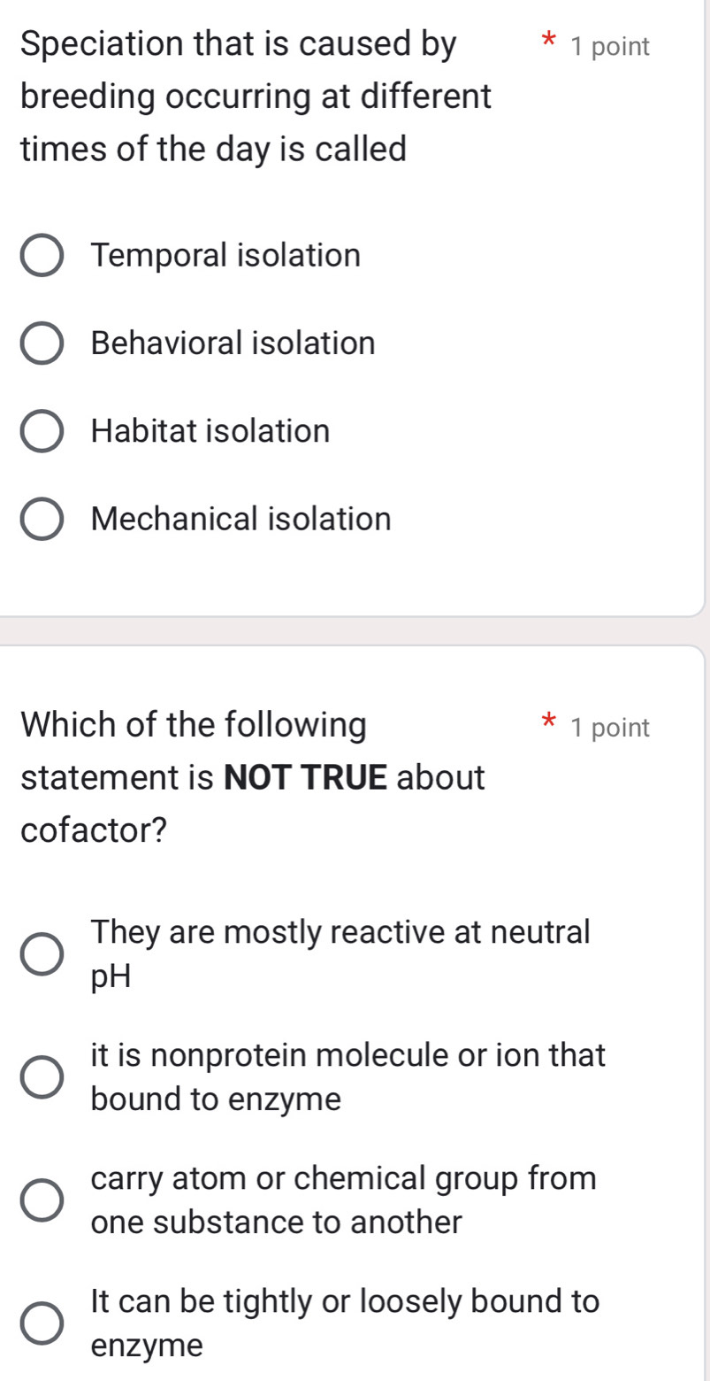Select the Habitat isolation answer option
This screenshot has width=710, height=1381.
(210, 431)
